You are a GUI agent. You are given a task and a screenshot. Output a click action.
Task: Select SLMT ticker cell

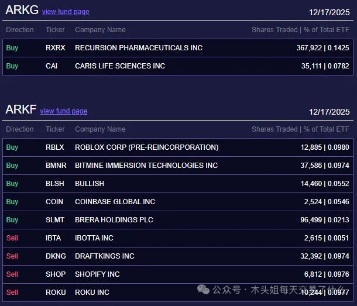55,220
